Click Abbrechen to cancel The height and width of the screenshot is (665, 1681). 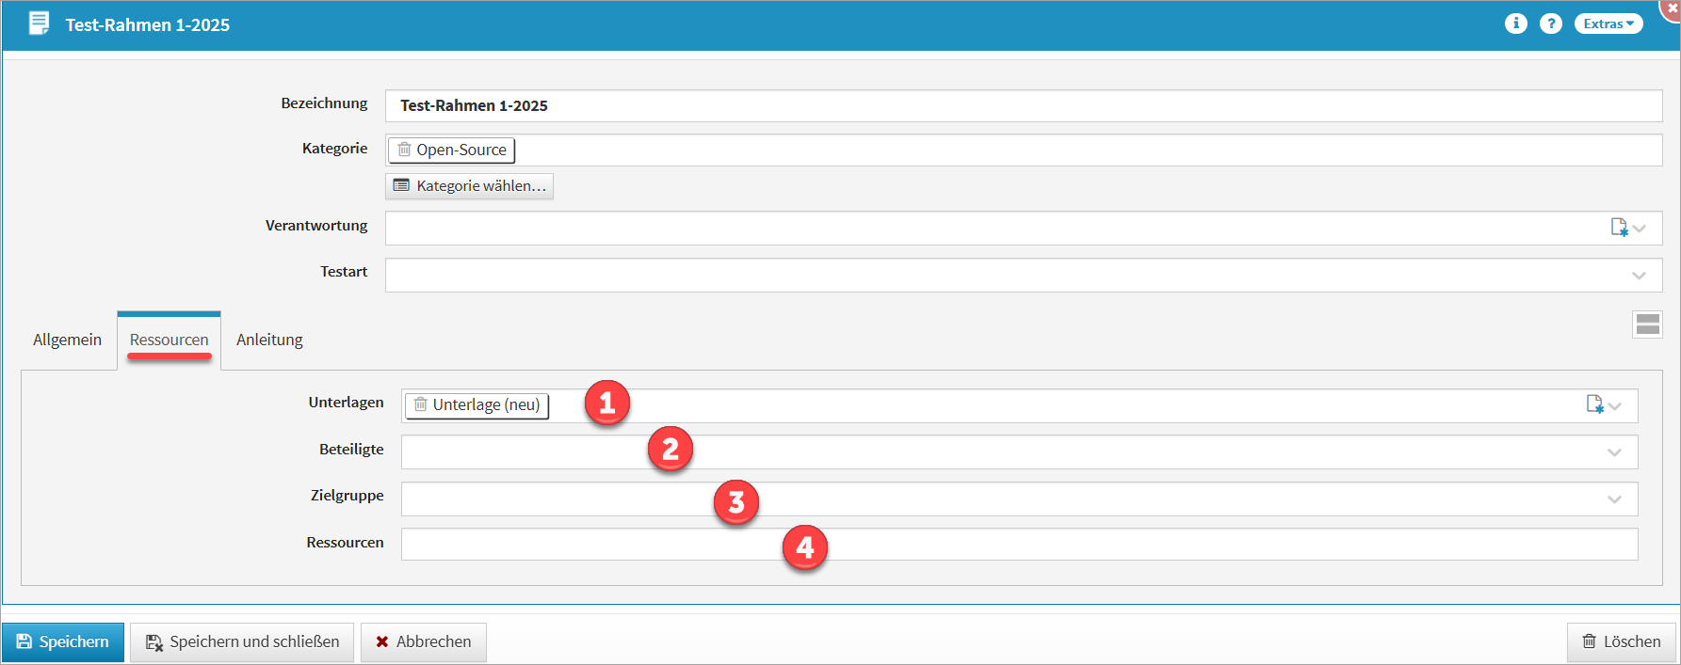coord(423,641)
